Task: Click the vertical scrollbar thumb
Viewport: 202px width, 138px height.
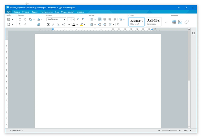Action: tap(189, 55)
